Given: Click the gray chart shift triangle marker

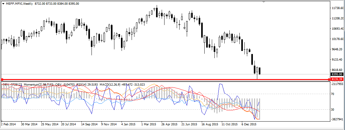Looking at the screenshot, I should point(264,2).
